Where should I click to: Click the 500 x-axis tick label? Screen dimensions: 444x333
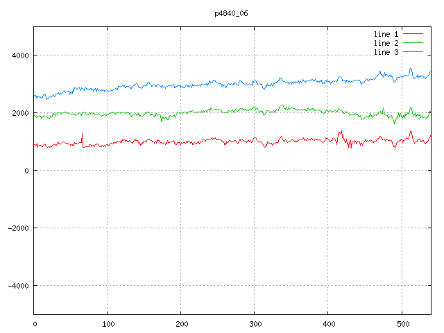[x=403, y=324]
